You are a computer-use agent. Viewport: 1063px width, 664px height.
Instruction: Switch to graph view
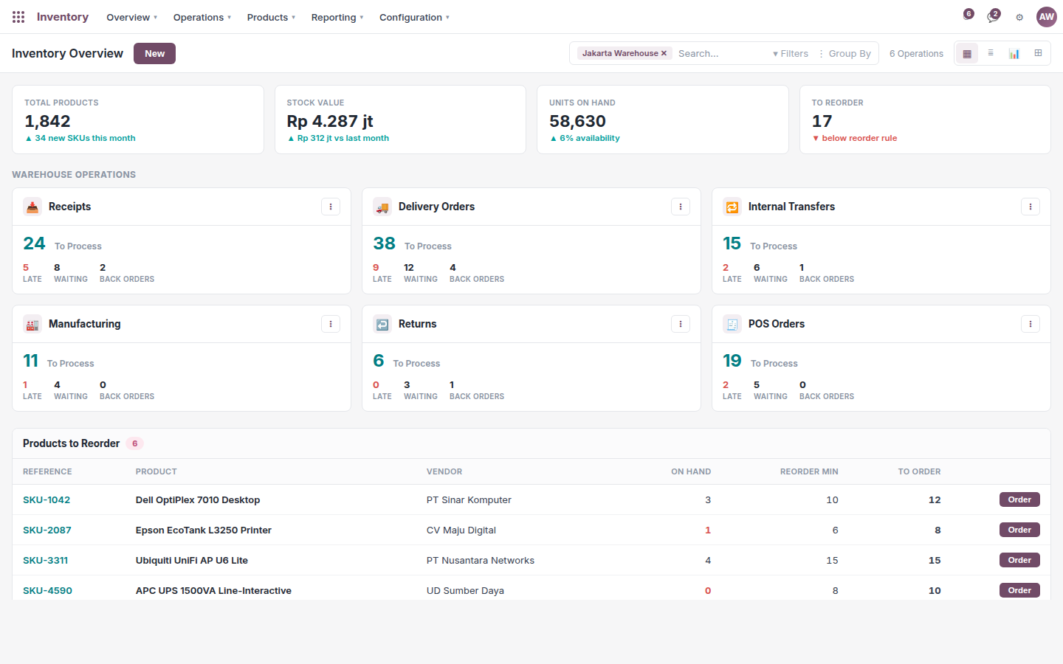[x=1014, y=53]
